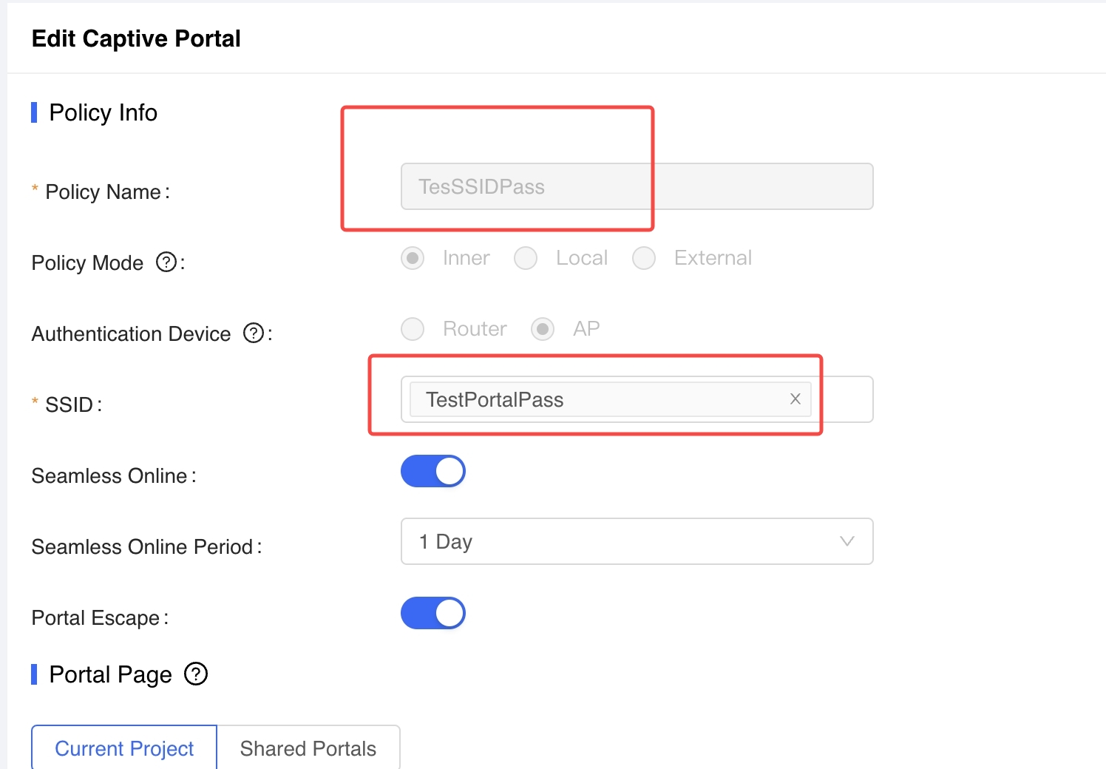Click the Portal Page section heading
The image size is (1106, 769).
(110, 675)
